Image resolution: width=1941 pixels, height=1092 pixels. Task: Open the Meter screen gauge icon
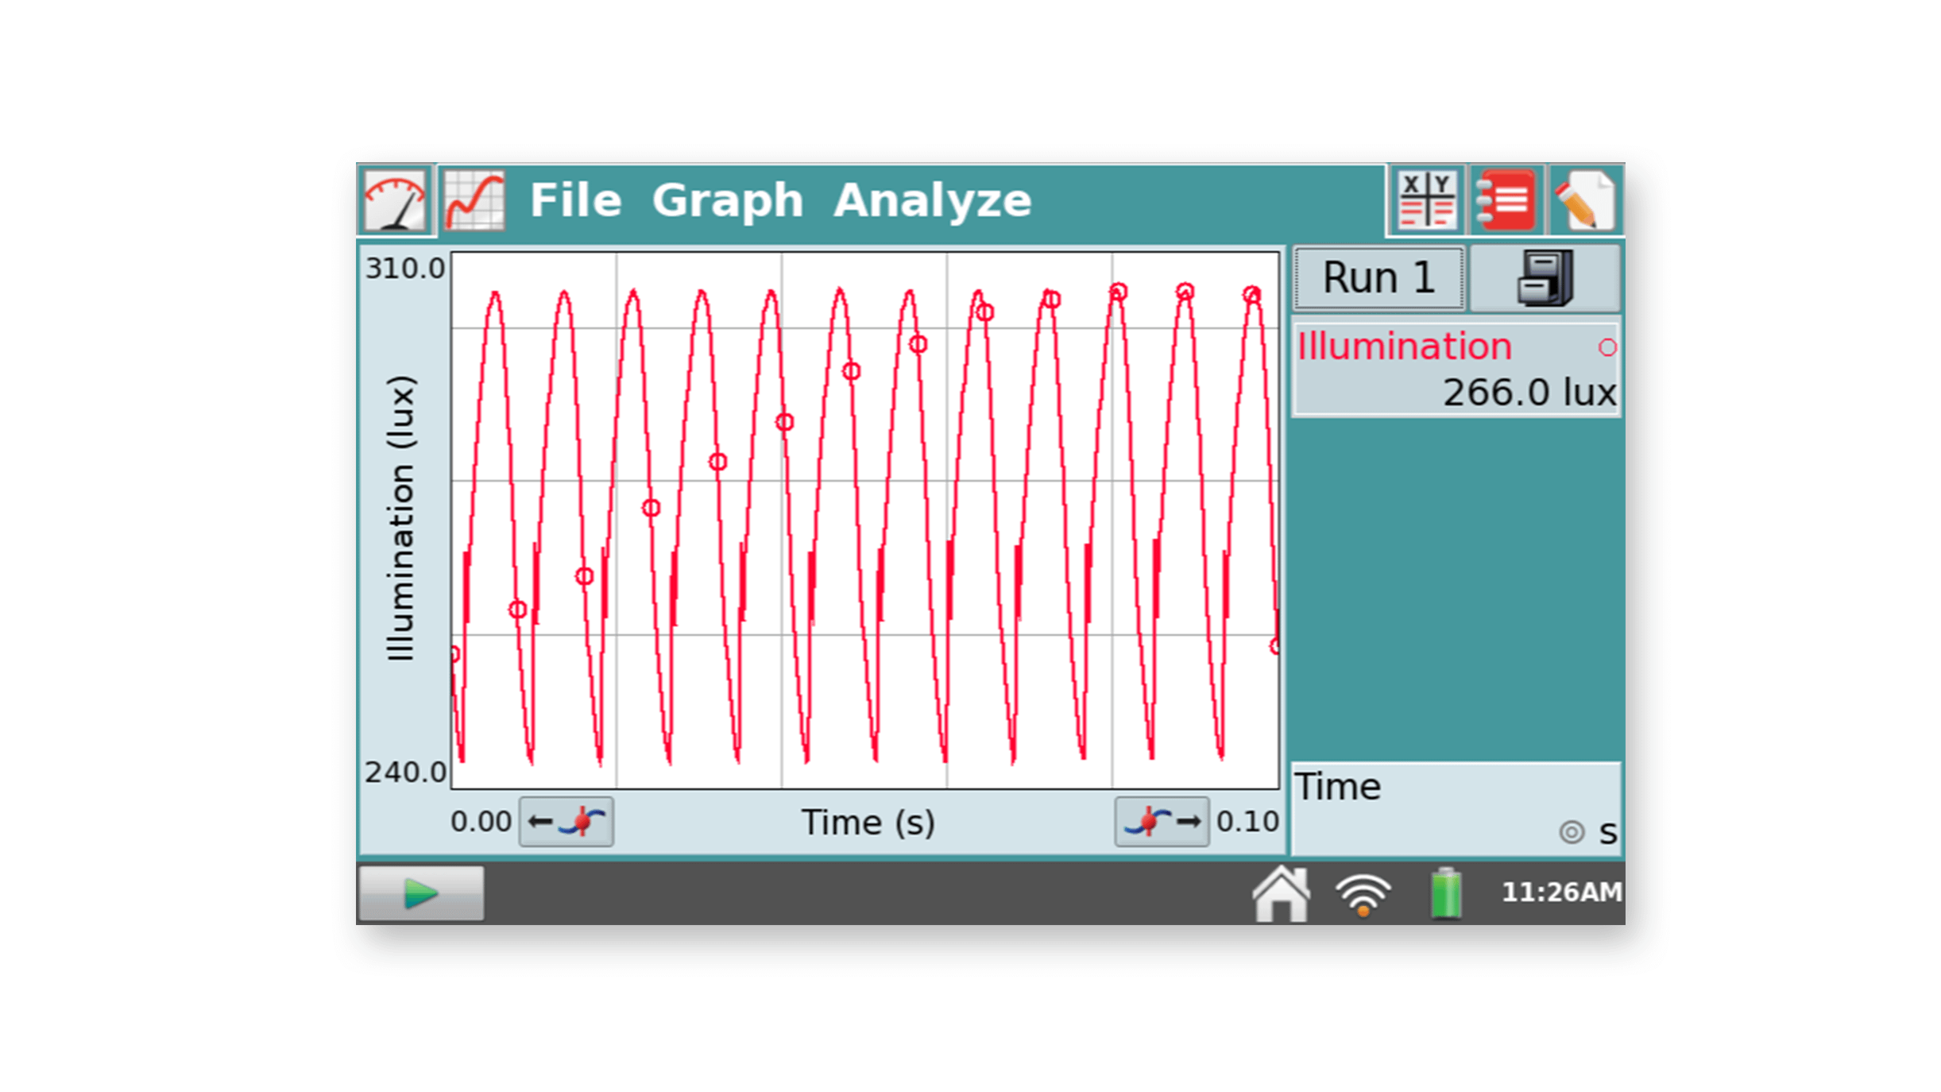(x=395, y=200)
